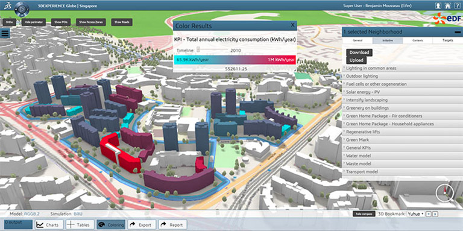Open the Charts view

point(49,225)
